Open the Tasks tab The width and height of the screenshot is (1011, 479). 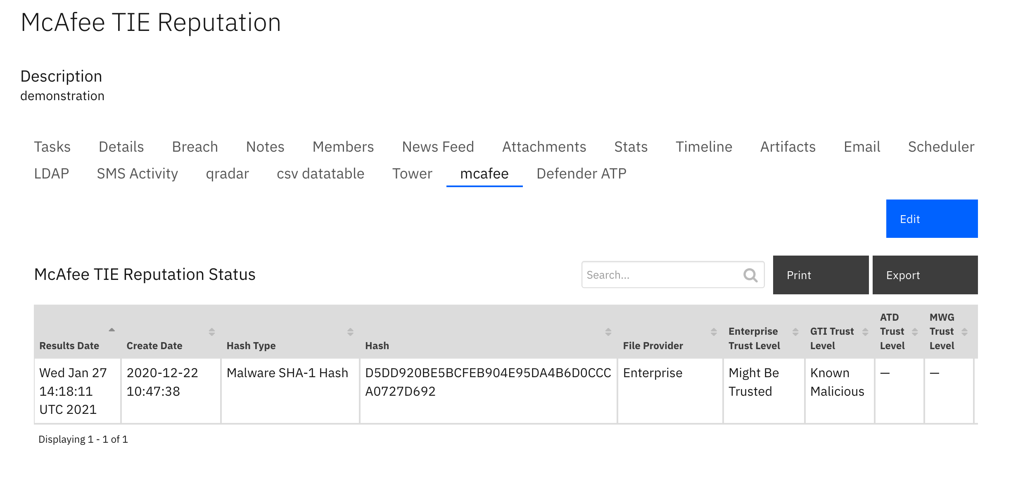pos(52,147)
